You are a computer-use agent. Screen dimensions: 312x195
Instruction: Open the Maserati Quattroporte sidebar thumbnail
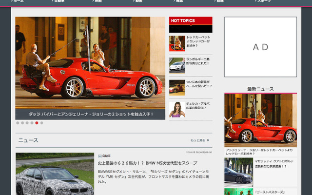(238, 172)
